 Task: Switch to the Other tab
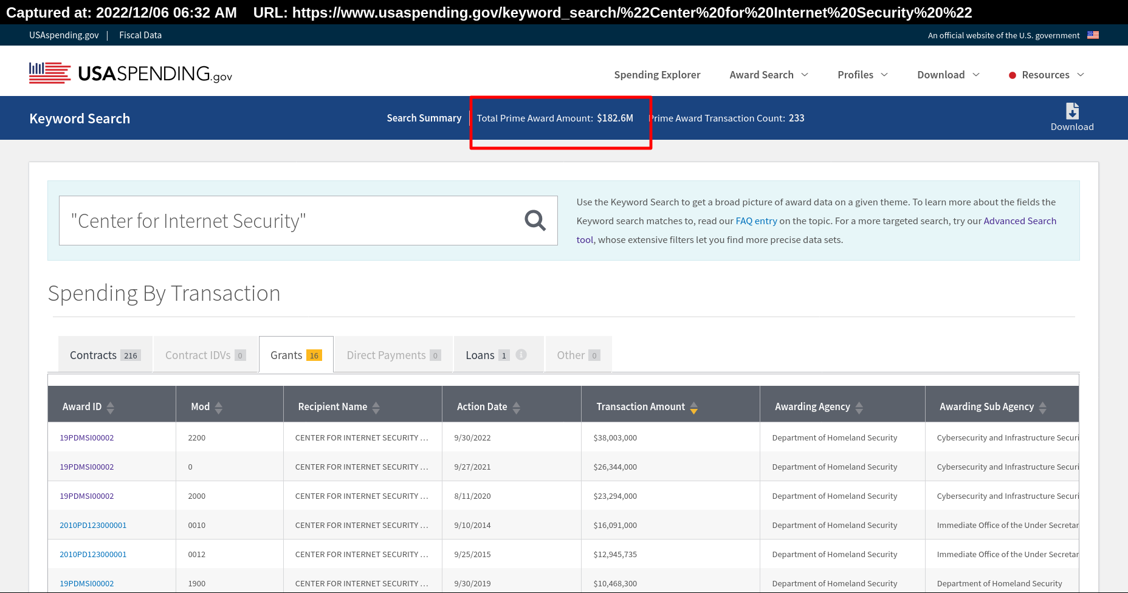coord(578,355)
